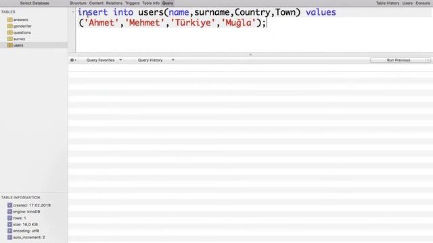Screen dimensions: 433x243
Task: Open the Users toolbar item
Action: (x=407, y=3)
